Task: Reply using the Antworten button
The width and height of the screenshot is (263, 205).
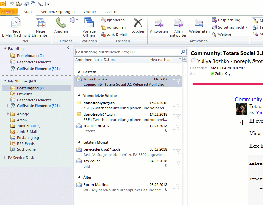Action: tap(159, 26)
